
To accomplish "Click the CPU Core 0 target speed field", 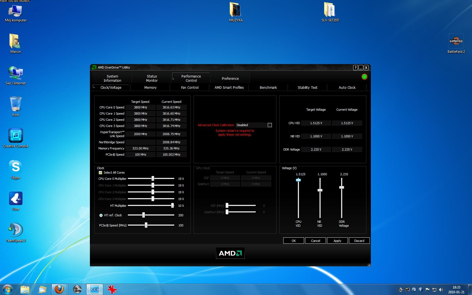I will 140,107.
